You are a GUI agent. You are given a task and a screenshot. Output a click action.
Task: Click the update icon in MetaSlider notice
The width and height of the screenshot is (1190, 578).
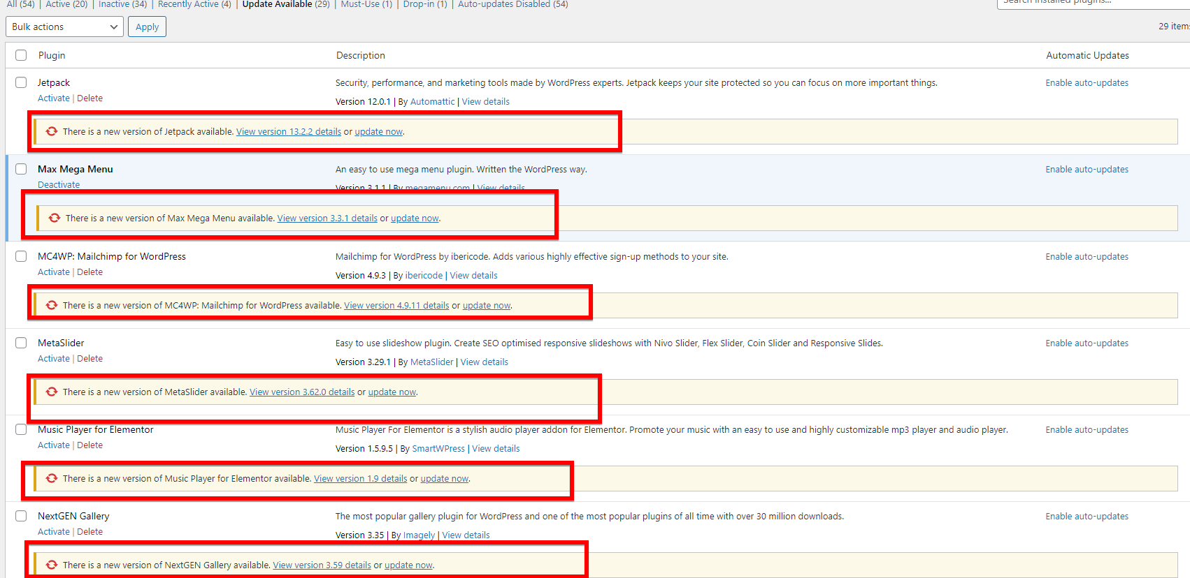click(52, 392)
